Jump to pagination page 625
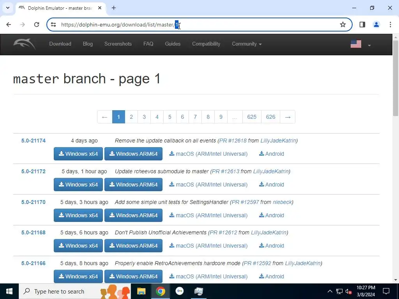 (252, 117)
